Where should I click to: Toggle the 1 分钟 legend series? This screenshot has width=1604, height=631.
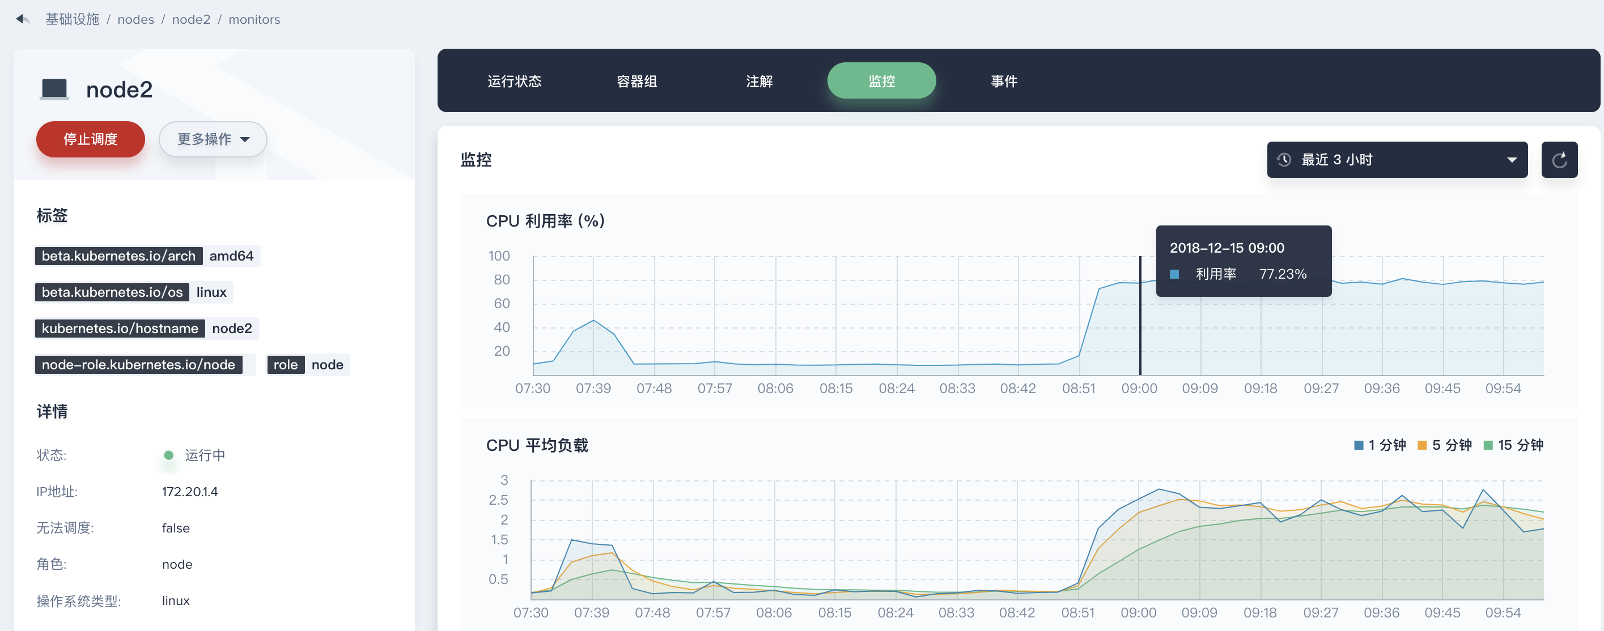1380,445
